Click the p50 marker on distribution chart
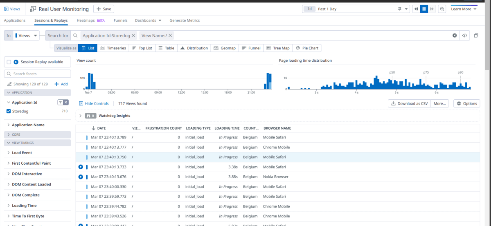The width and height of the screenshot is (491, 226). coord(392,72)
